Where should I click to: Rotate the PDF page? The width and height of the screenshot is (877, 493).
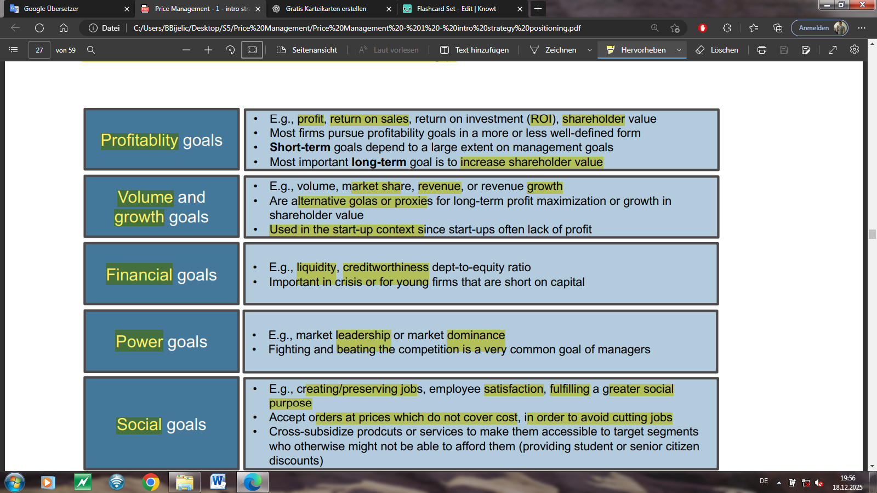230,50
